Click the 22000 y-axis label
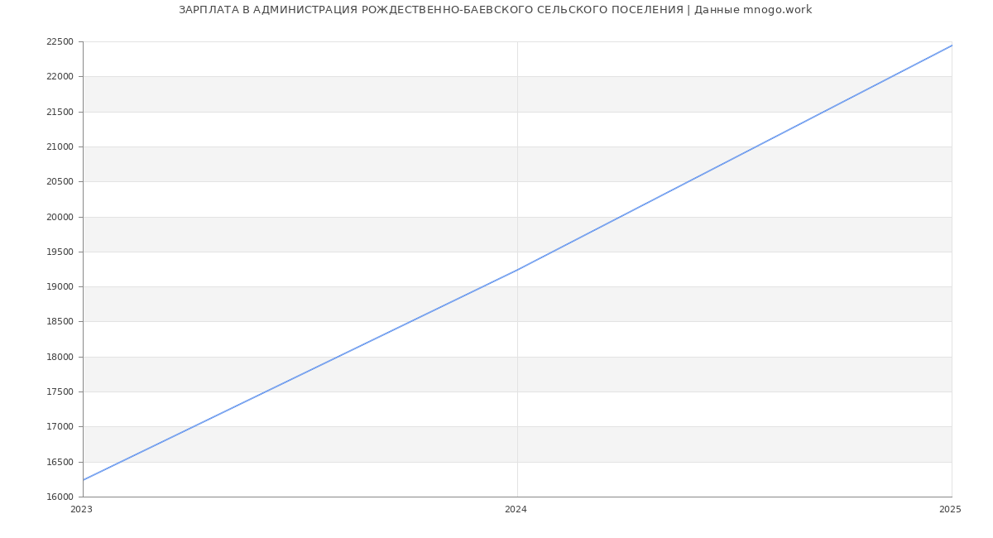Viewport: 993px width, 538px height. tap(60, 77)
